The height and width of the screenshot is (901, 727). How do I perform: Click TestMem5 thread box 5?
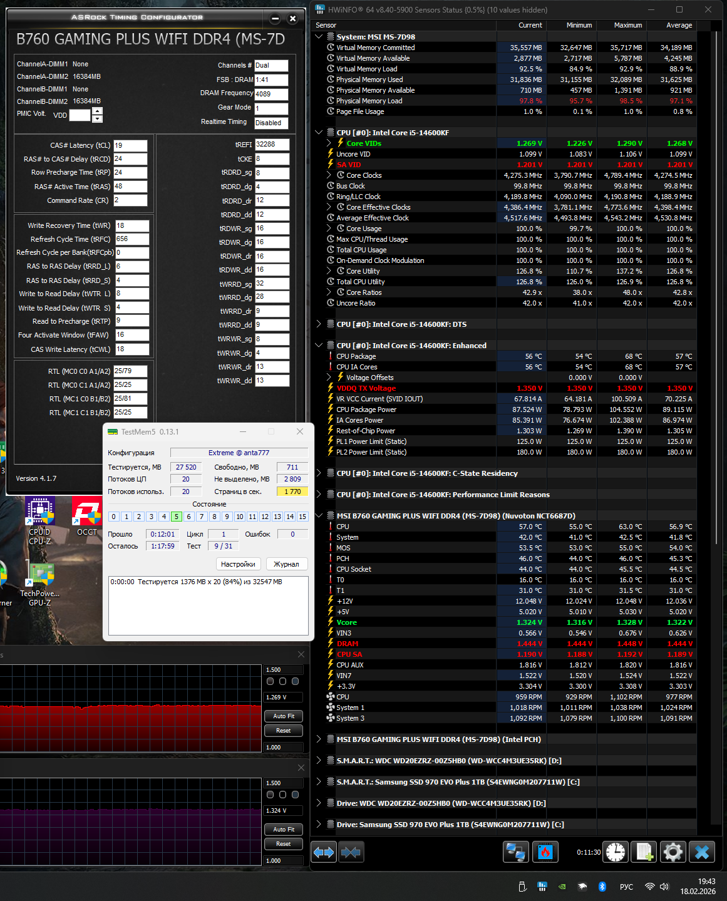click(x=177, y=517)
